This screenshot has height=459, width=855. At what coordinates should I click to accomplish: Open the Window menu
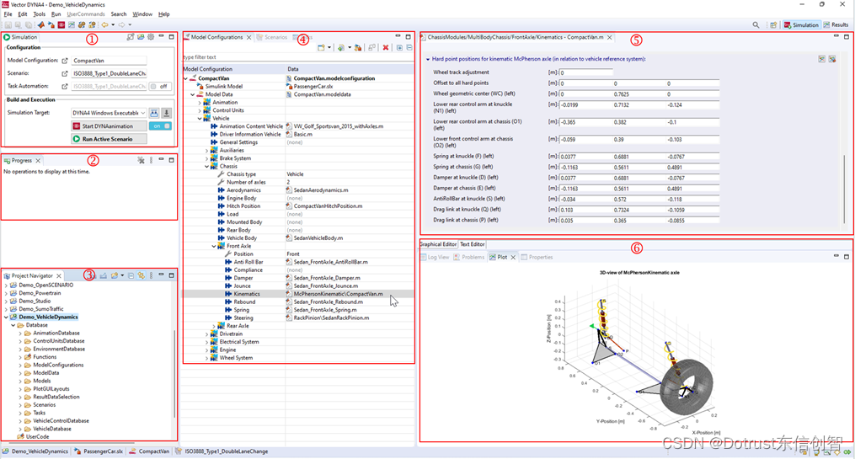coord(142,14)
